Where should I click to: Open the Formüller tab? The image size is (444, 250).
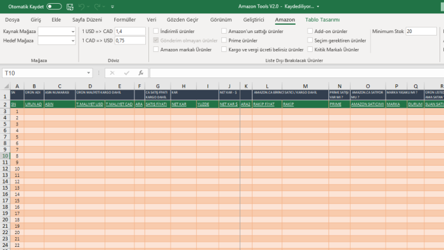tap(124, 20)
